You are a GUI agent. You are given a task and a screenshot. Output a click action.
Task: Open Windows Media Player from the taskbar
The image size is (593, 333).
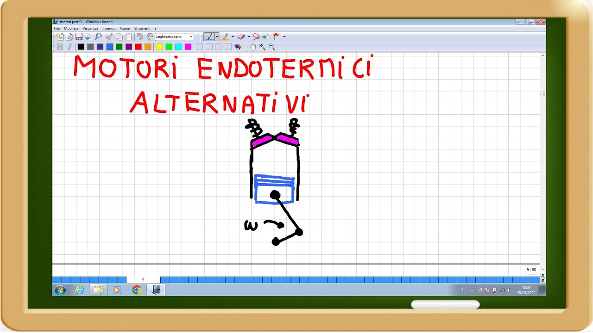coord(117,290)
